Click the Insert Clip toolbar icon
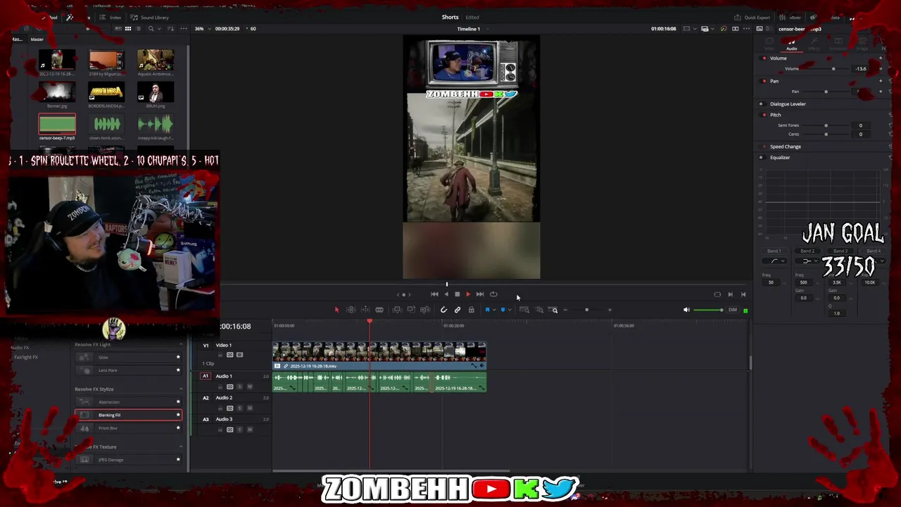 (397, 310)
